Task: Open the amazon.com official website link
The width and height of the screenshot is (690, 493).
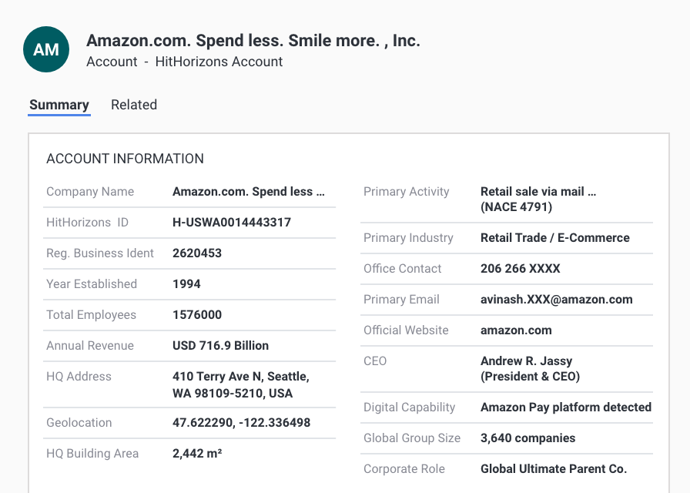Action: coord(516,330)
